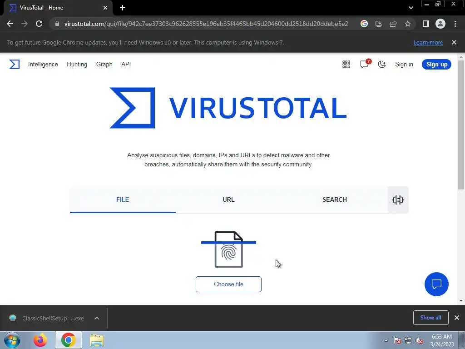Image resolution: width=465 pixels, height=349 pixels.
Task: Open the blue chat bubble widget
Action: (x=436, y=284)
